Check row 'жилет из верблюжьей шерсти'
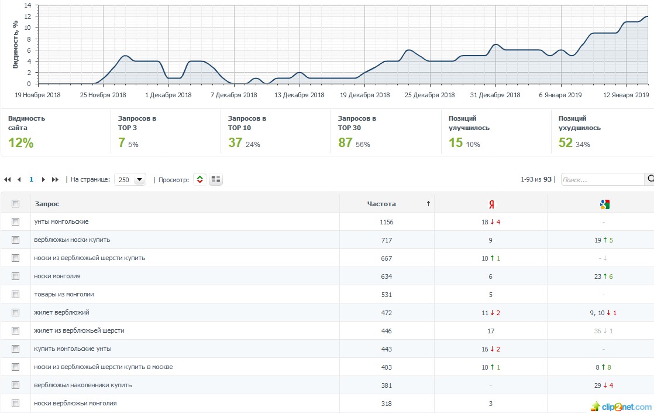 pyautogui.click(x=15, y=331)
